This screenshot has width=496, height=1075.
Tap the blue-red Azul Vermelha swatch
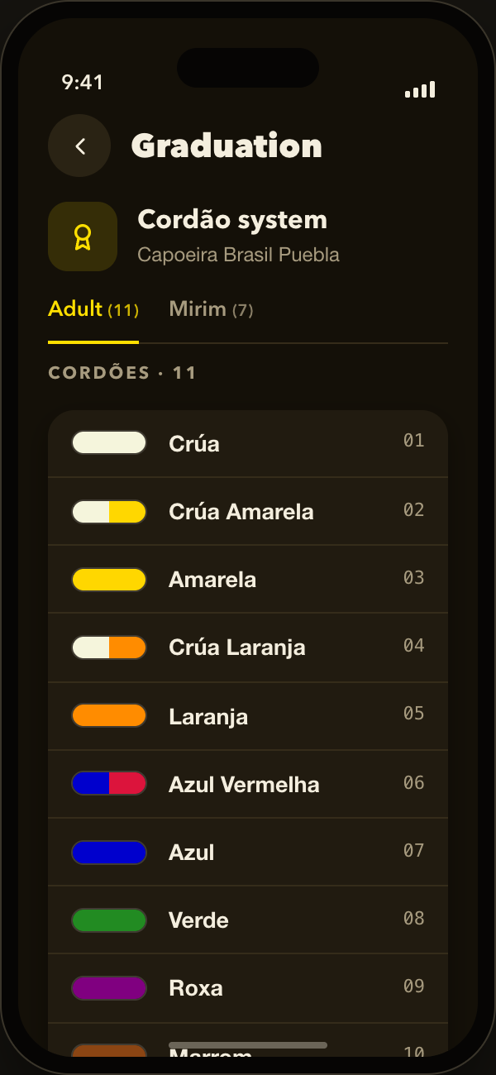pyautogui.click(x=109, y=783)
